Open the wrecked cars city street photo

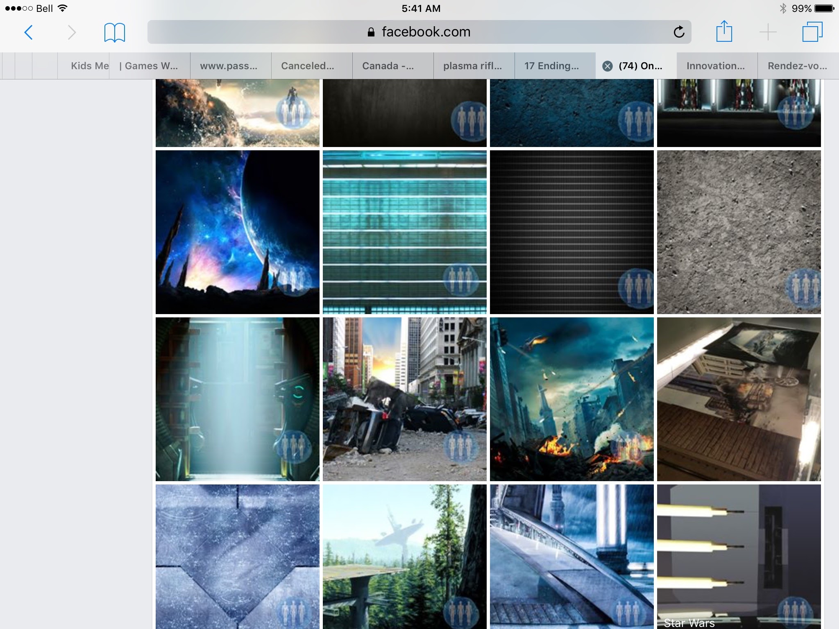point(405,399)
